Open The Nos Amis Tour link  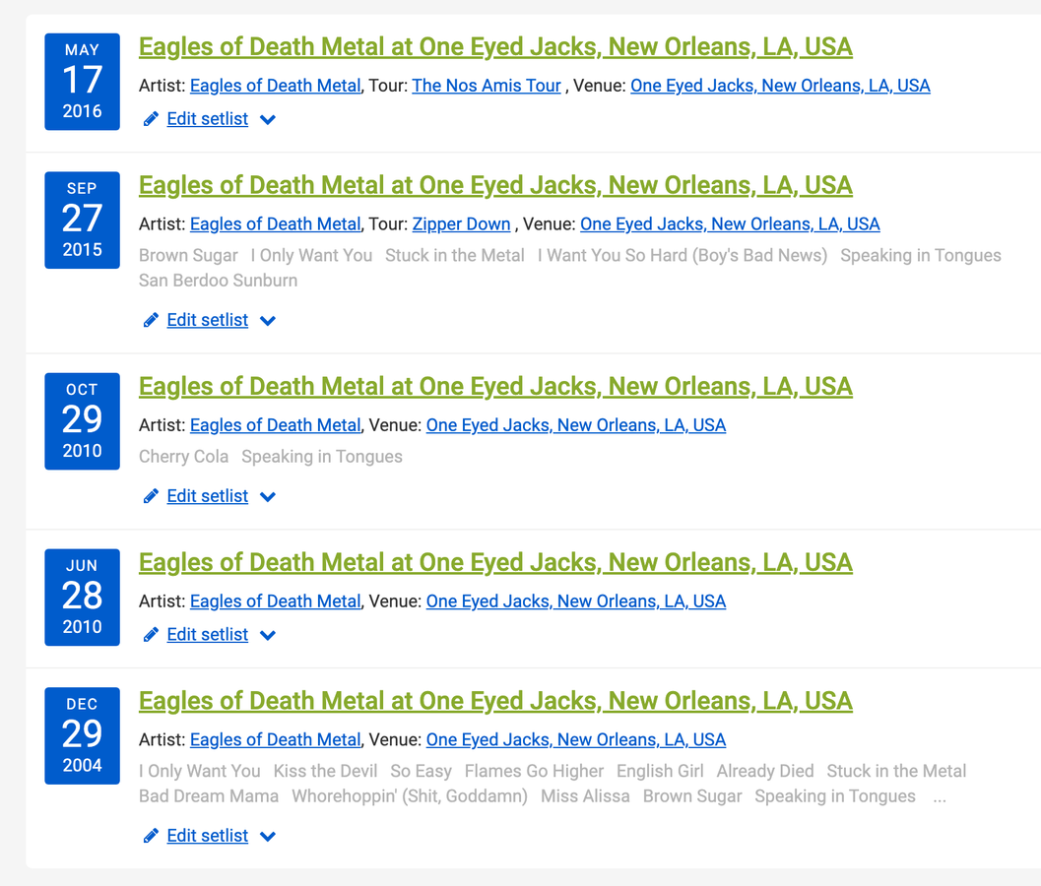(x=487, y=86)
